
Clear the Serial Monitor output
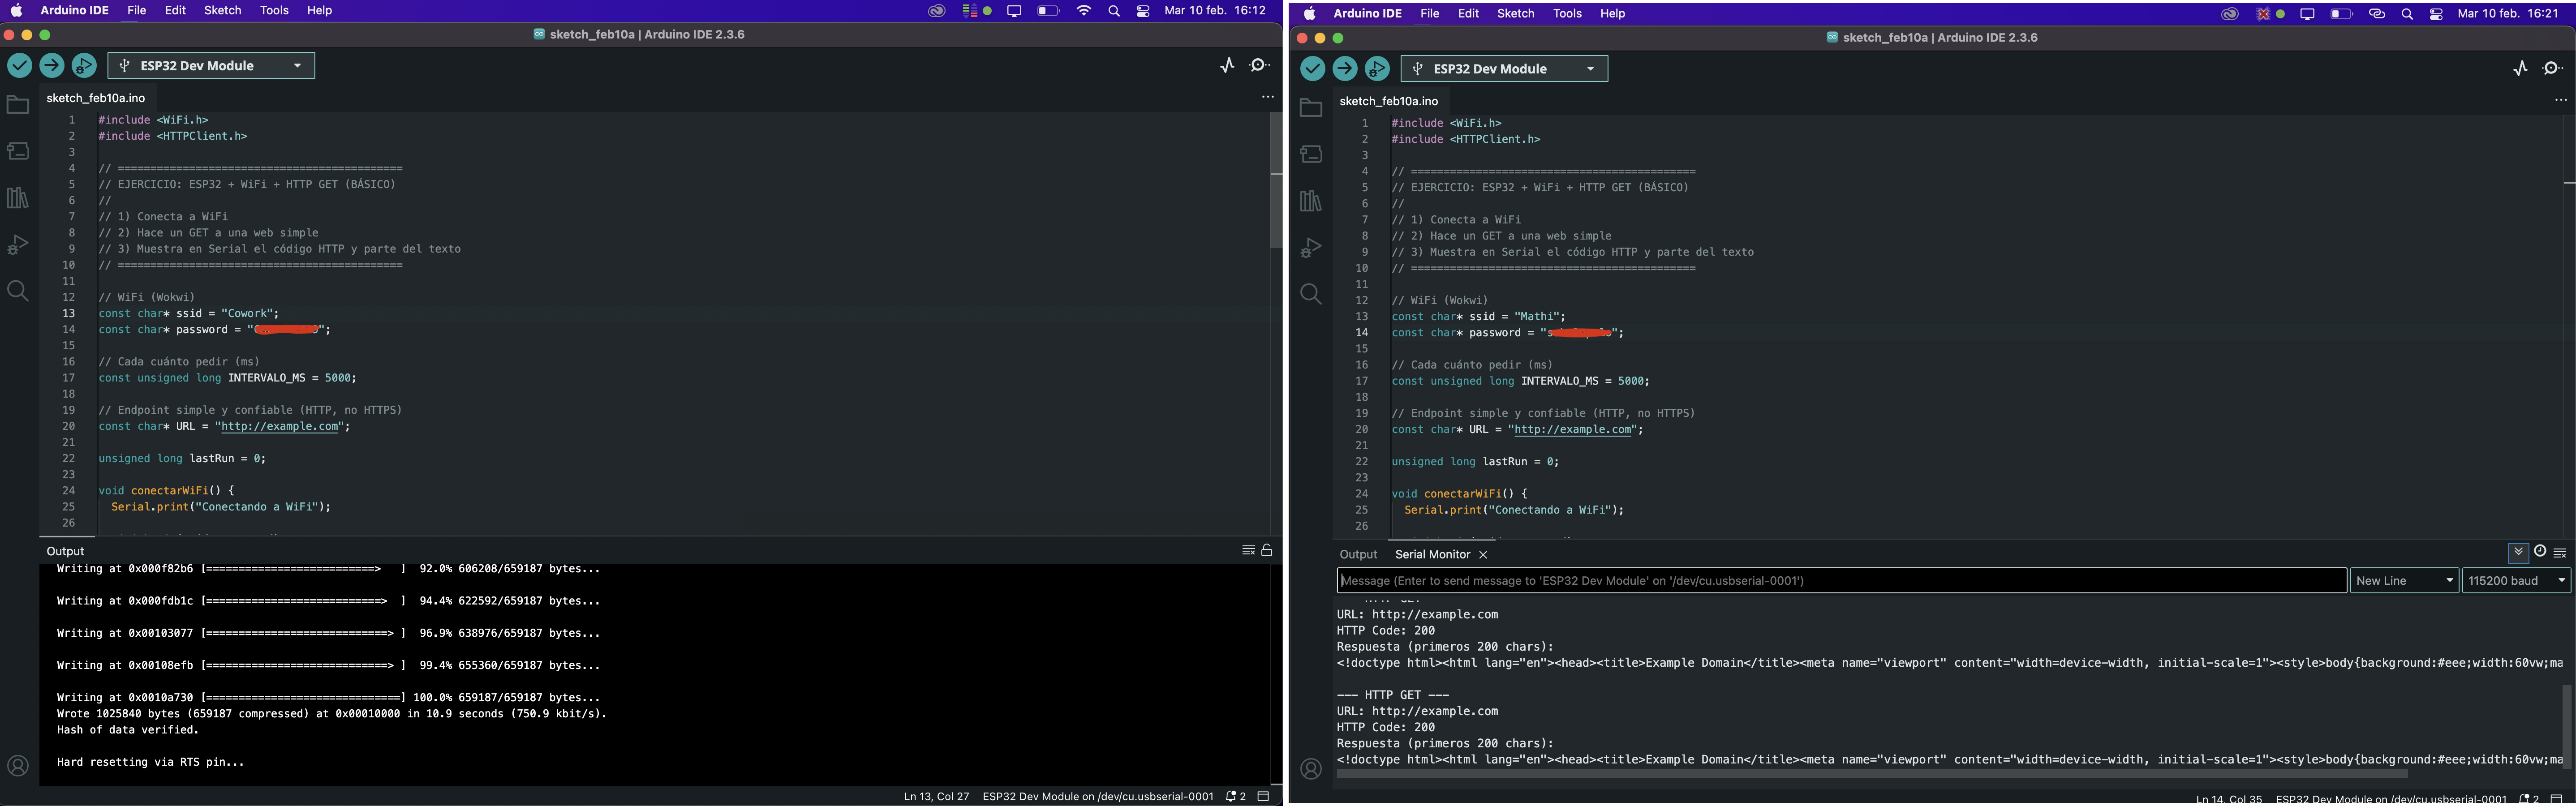click(2560, 553)
